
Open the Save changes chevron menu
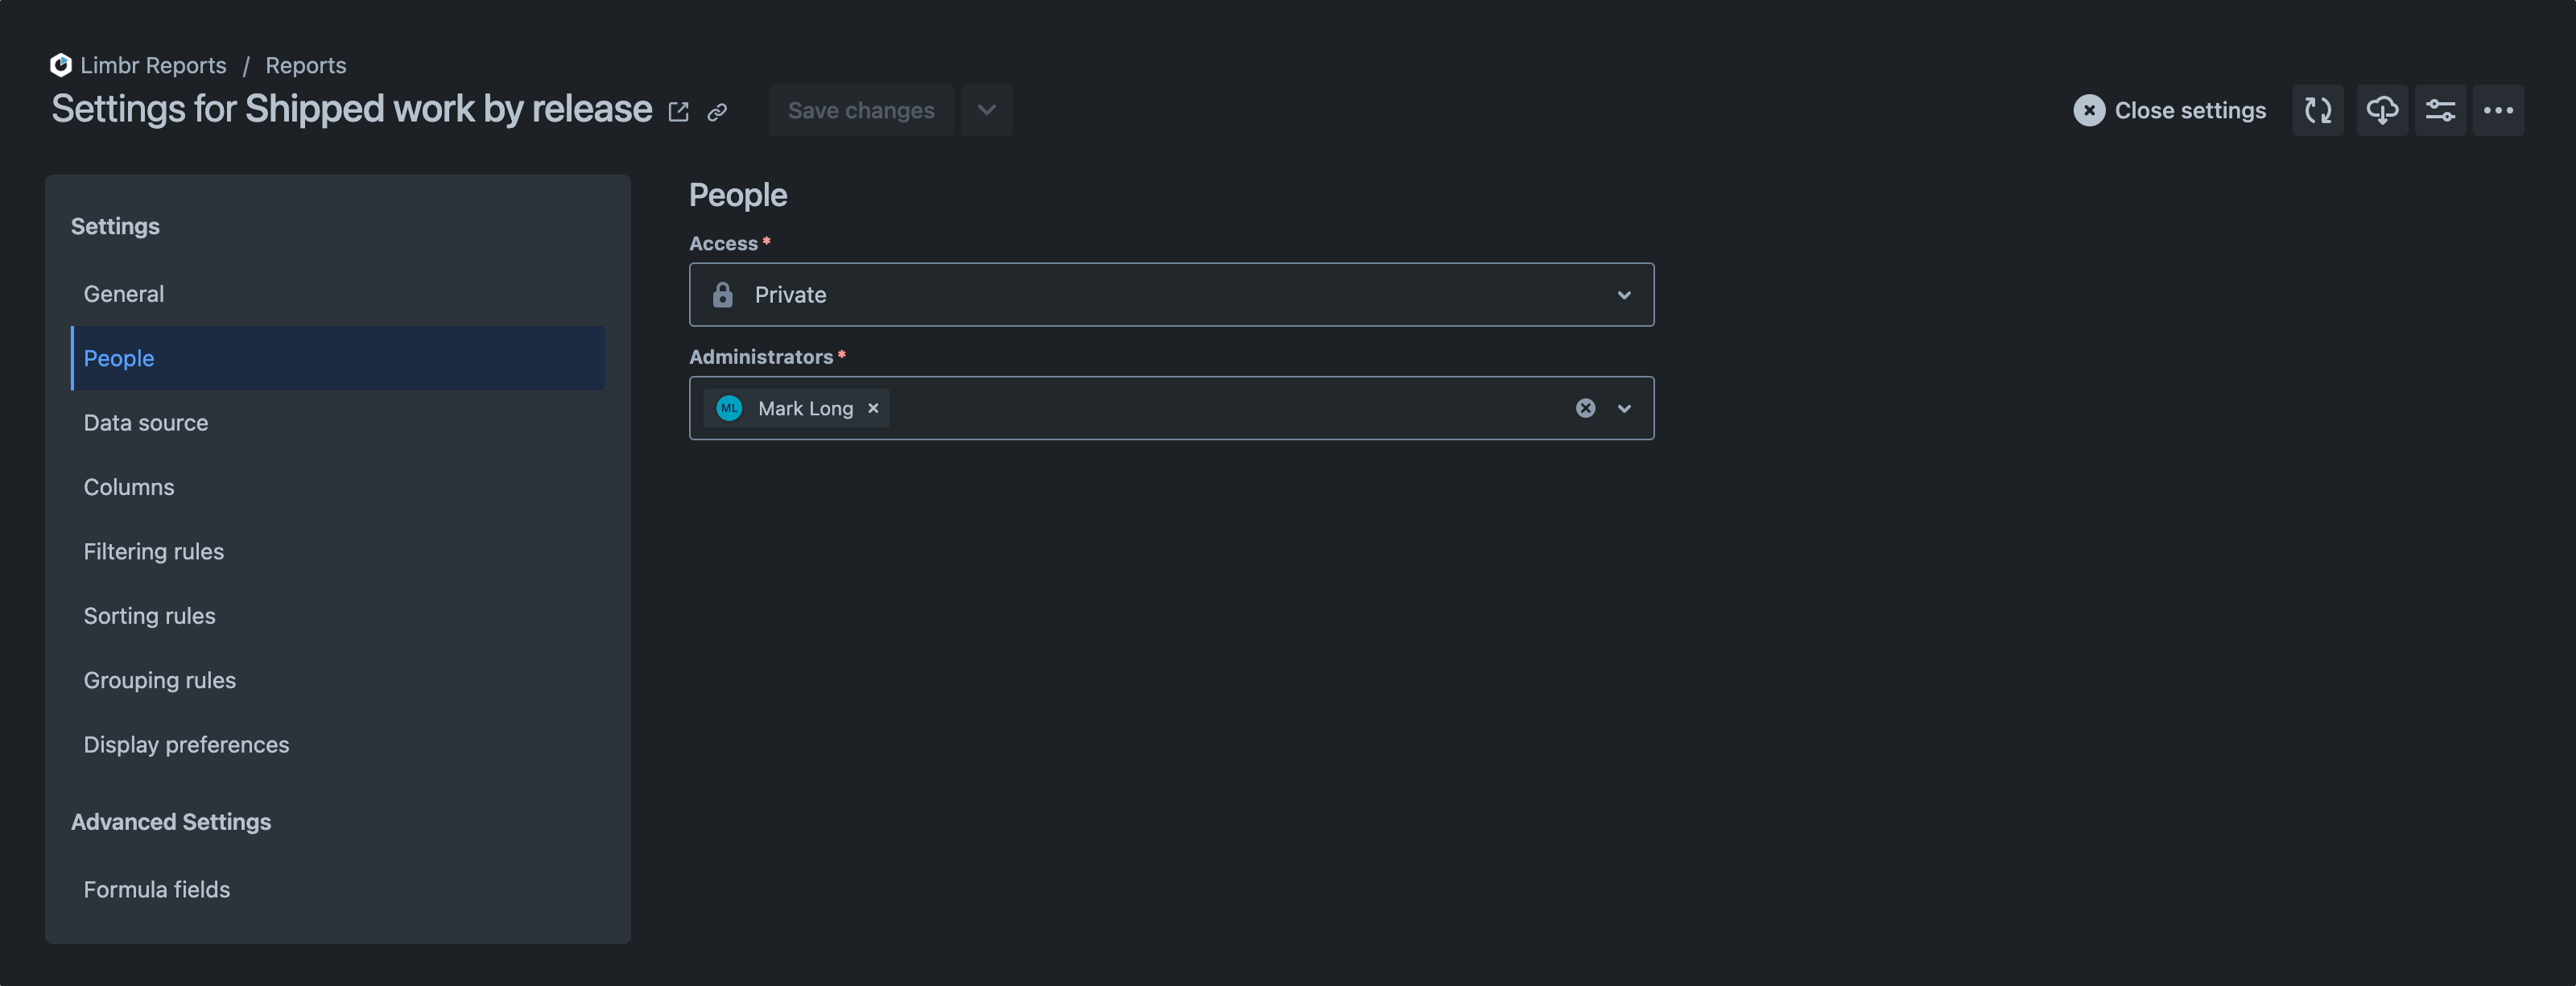pyautogui.click(x=986, y=110)
